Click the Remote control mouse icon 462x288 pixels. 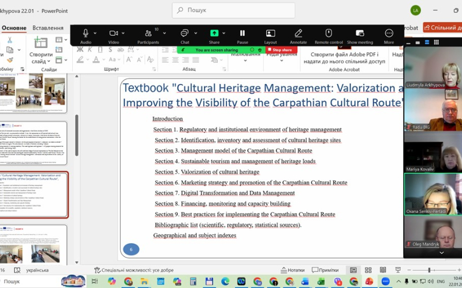point(328,33)
